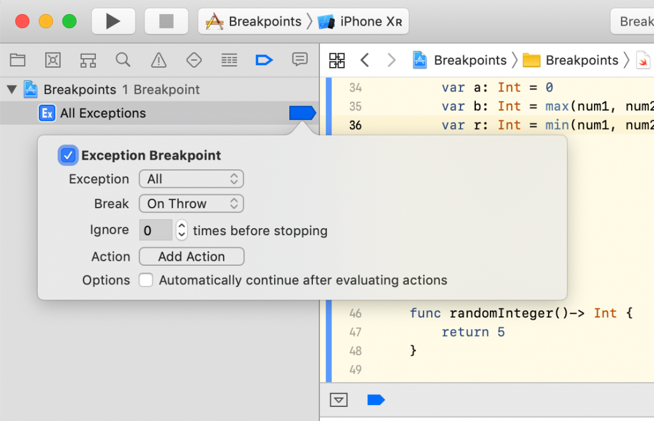Screen dimensions: 654x421
Task: Enable automatically continue after evaluating actions
Action: click(146, 280)
